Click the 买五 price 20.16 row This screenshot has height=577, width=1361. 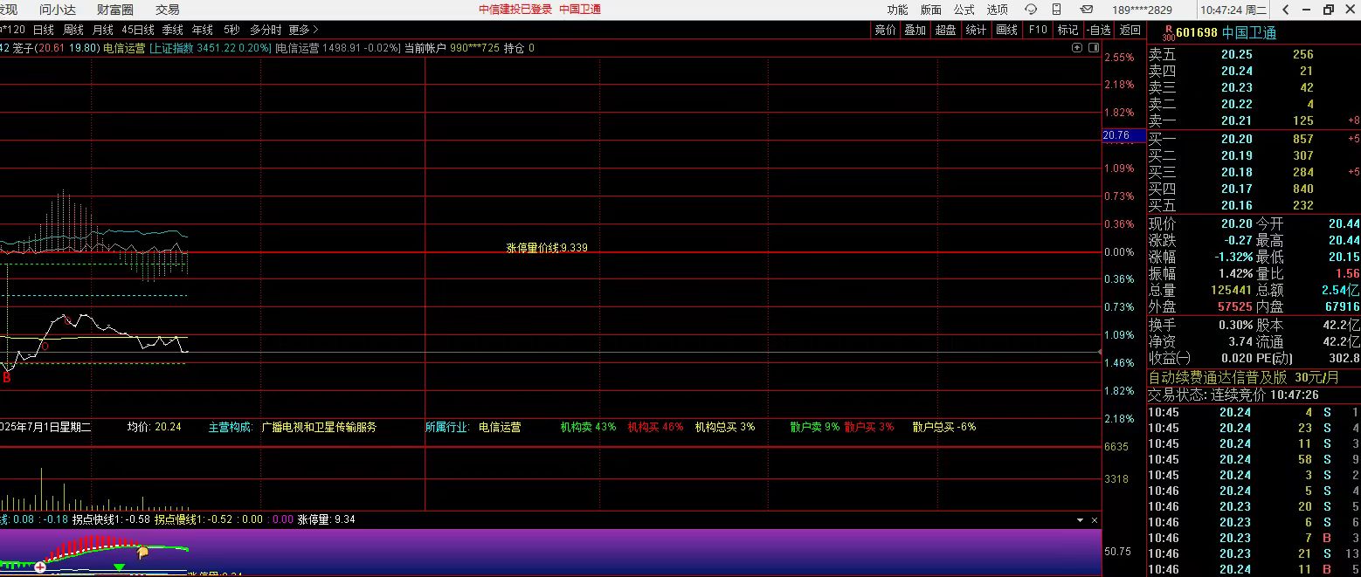[x=1254, y=205]
